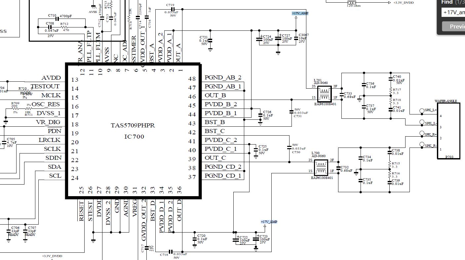Click the BST_C pin 42 label
465x260 pixels.
pos(214,131)
